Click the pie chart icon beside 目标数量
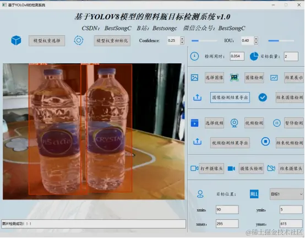This screenshot has height=238, width=305. tap(254, 56)
